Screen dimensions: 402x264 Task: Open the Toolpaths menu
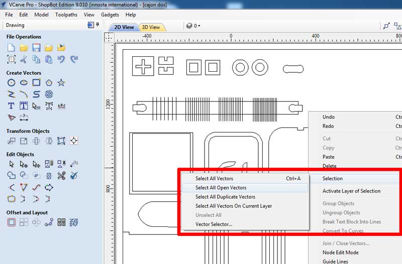tap(66, 15)
